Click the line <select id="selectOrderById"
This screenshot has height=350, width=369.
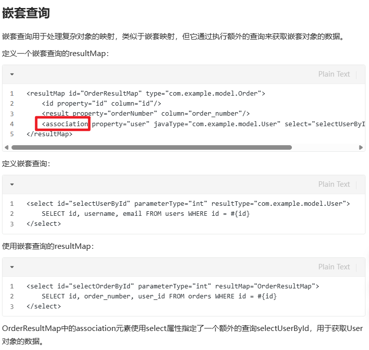pos(173,286)
